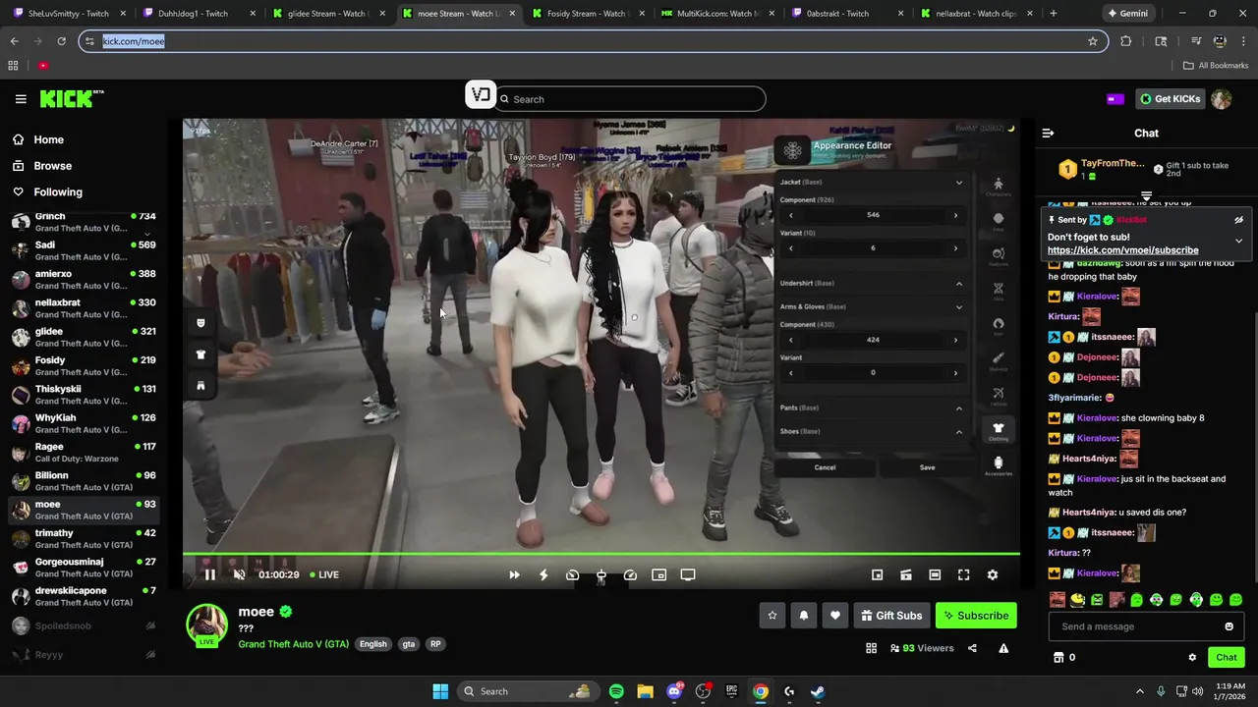Open emoji picker in chat box

[x=1229, y=626]
